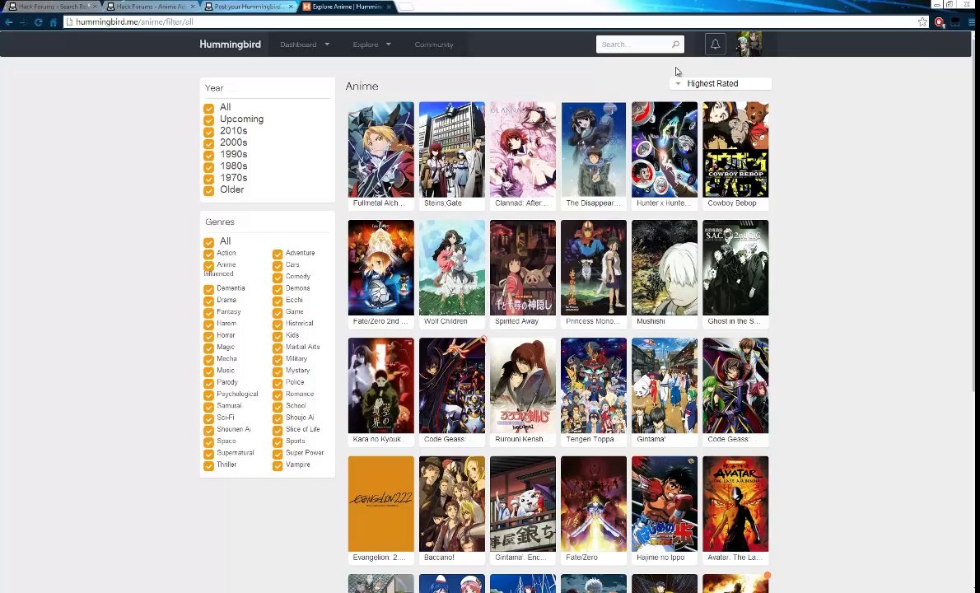
Task: Open the Fullmetal Alchemist poster
Action: [x=380, y=149]
